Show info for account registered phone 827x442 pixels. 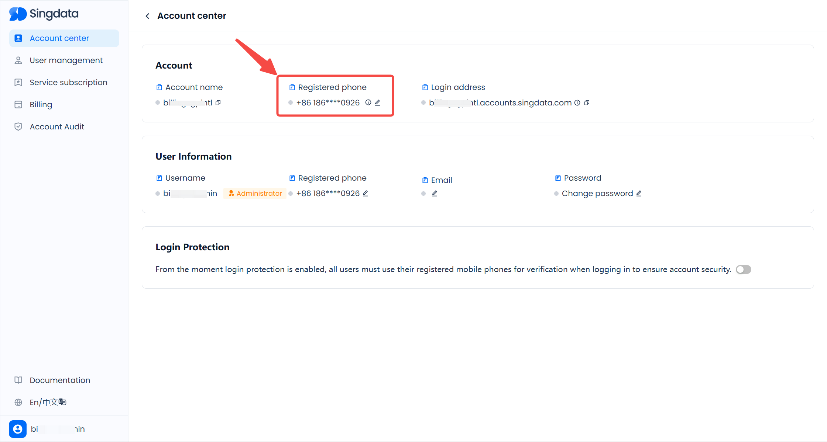click(x=368, y=102)
